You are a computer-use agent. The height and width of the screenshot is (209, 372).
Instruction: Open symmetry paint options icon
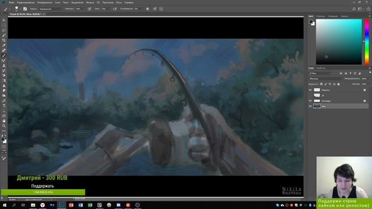point(161,9)
